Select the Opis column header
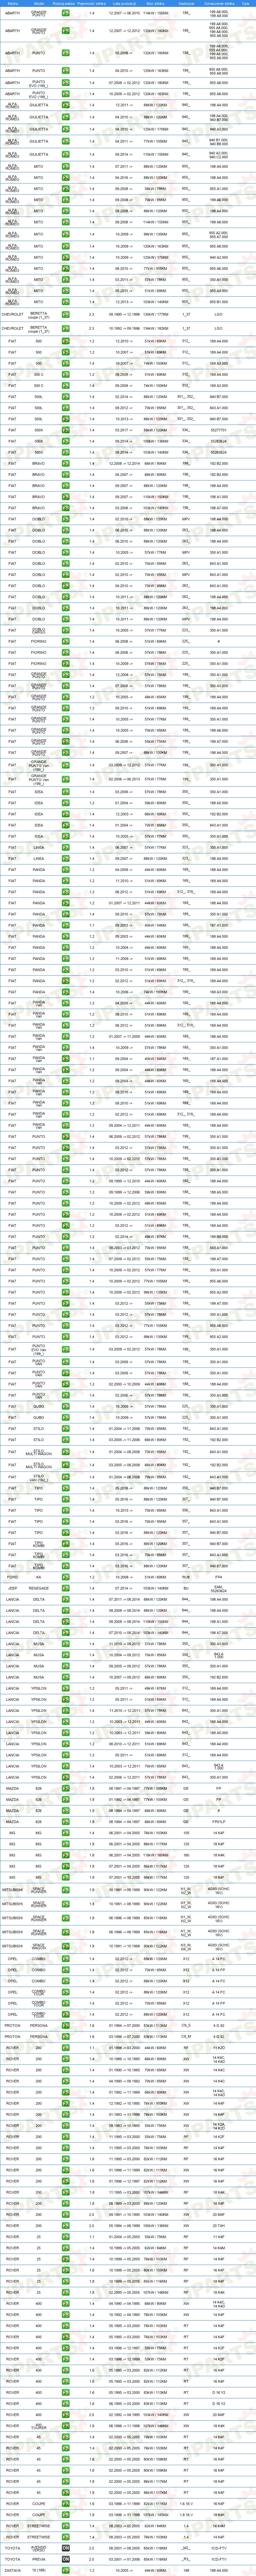This screenshot has height=2576, width=256. tap(246, 3)
